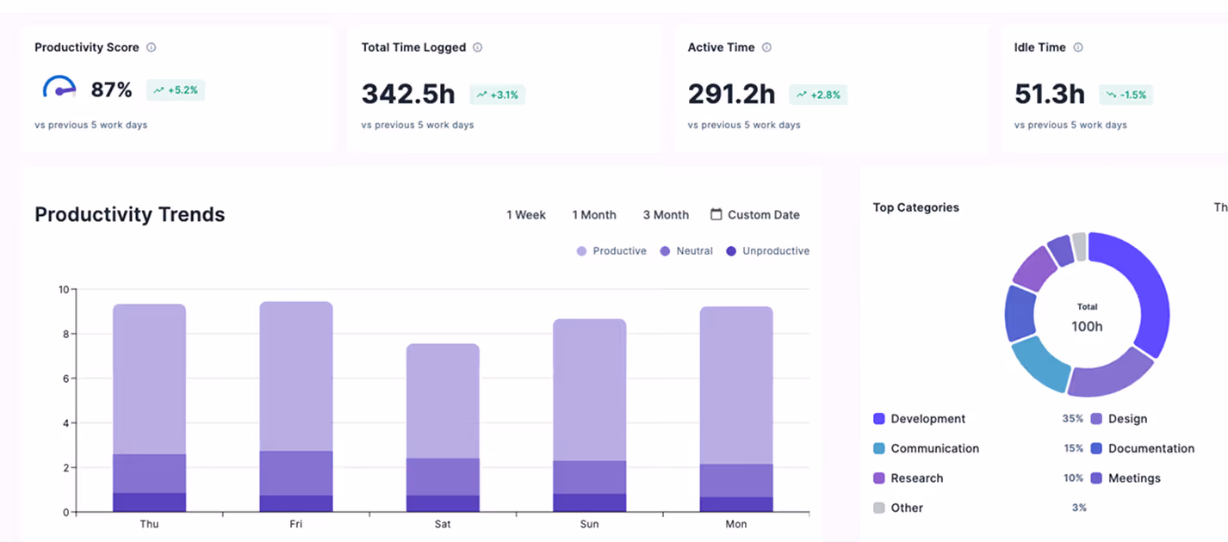The image size is (1228, 542).
Task: Click the Meetings color swatch
Action: (1096, 478)
